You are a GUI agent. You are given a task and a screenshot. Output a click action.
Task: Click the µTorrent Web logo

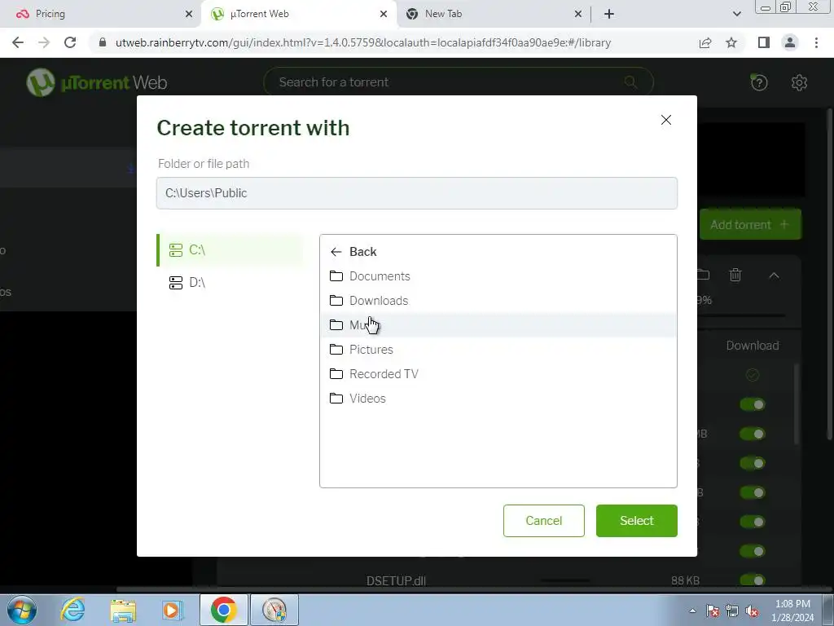[97, 82]
